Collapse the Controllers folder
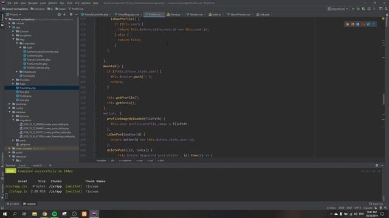Screen dimensions: 389x218 (17, 43)
